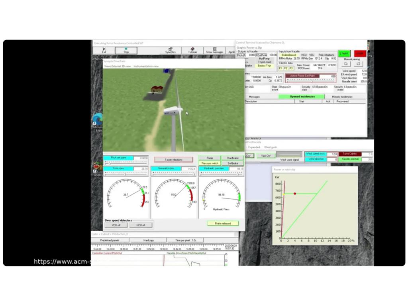
Task: Toggle the Thyrist.cond output indicator
Action: (264, 62)
